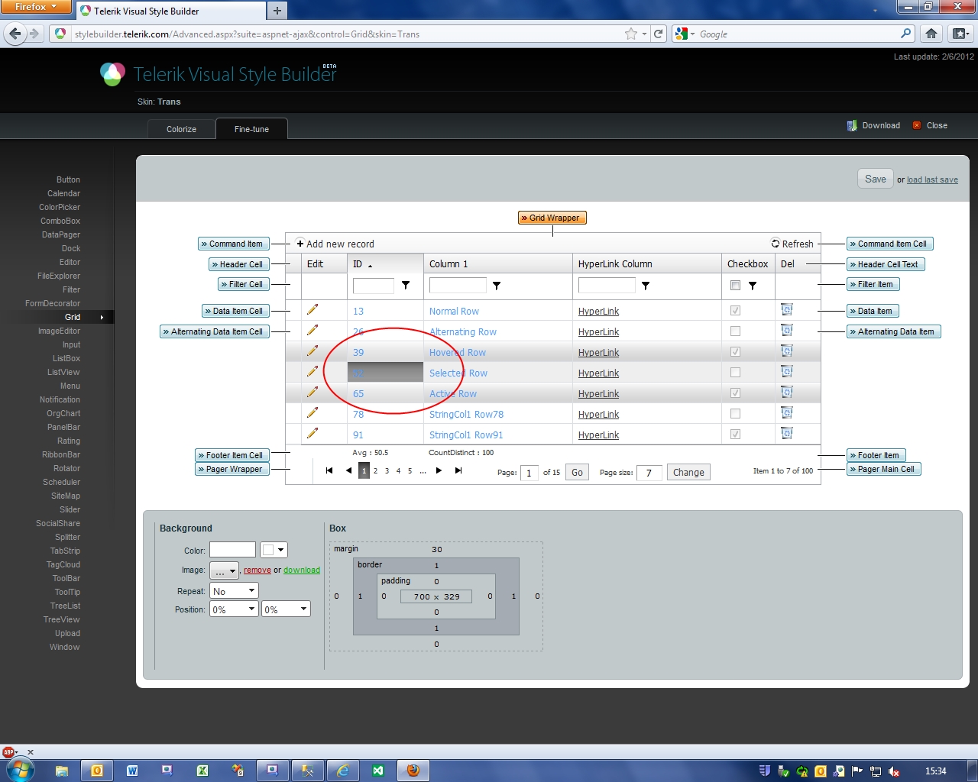Screen dimensions: 978x782
Task: Open Internet Explorer from the taskbar
Action: (x=343, y=771)
